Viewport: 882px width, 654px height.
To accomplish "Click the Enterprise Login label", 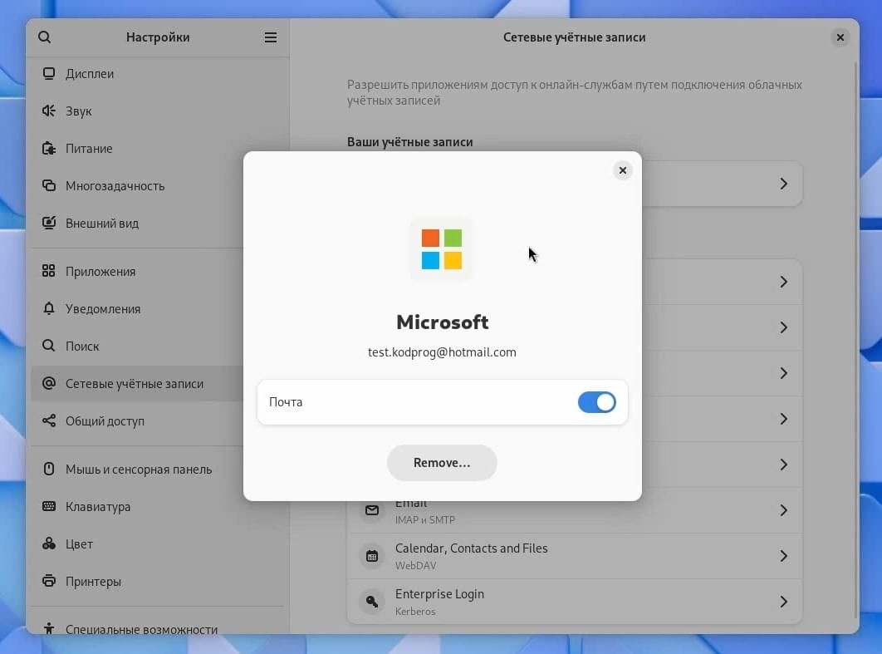I will point(439,594).
